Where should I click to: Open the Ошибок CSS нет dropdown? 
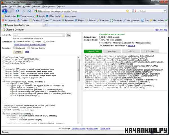click(39, 20)
